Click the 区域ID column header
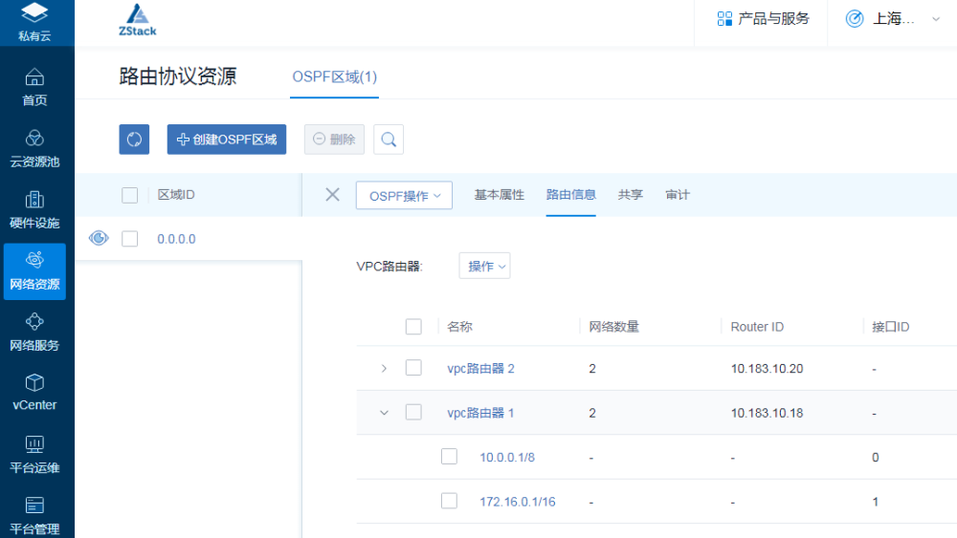 [176, 195]
